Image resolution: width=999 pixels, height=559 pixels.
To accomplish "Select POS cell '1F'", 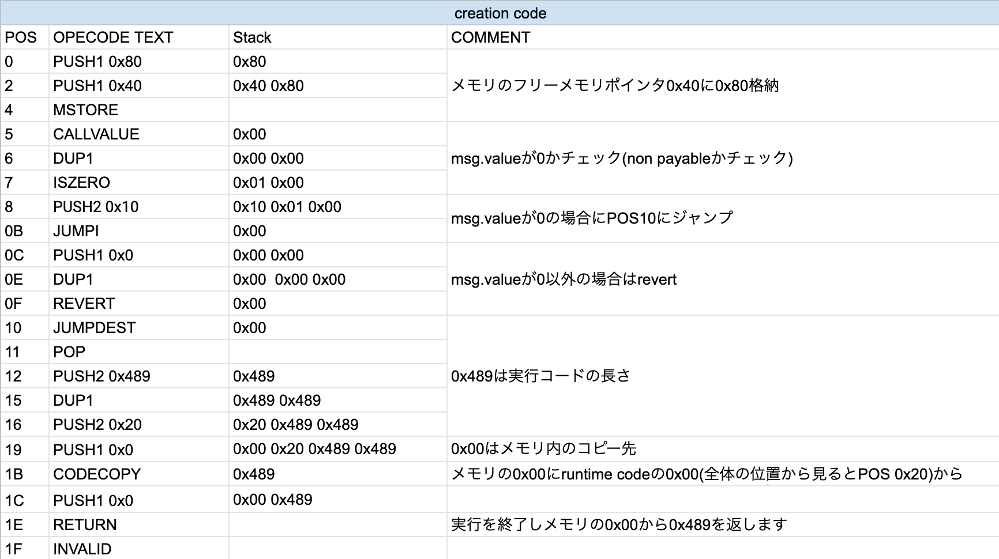I will click(25, 549).
